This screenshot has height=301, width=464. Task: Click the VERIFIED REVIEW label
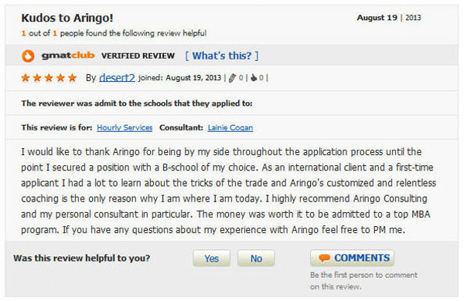click(138, 56)
